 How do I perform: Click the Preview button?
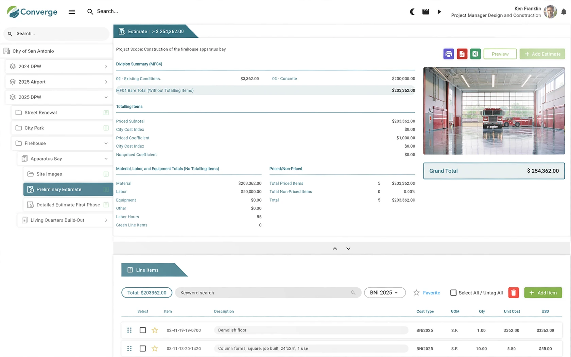tap(500, 54)
